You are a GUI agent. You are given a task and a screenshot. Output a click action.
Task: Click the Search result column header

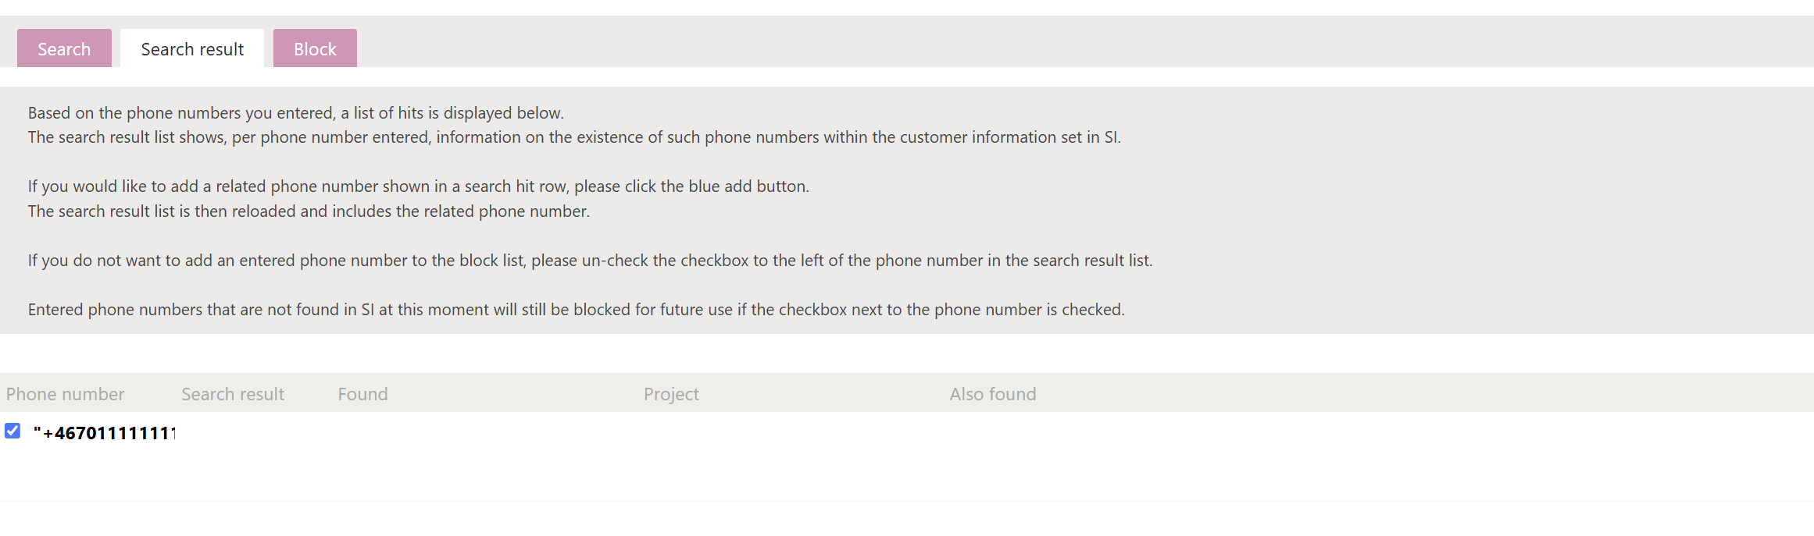point(233,394)
